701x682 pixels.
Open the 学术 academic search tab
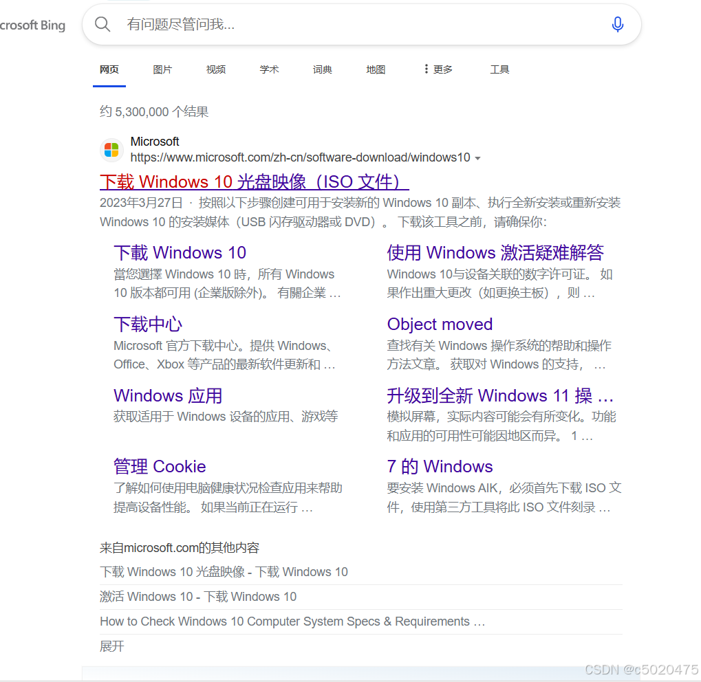[268, 69]
